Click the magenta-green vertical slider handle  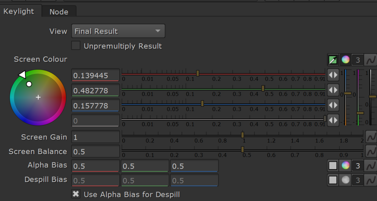point(360,113)
